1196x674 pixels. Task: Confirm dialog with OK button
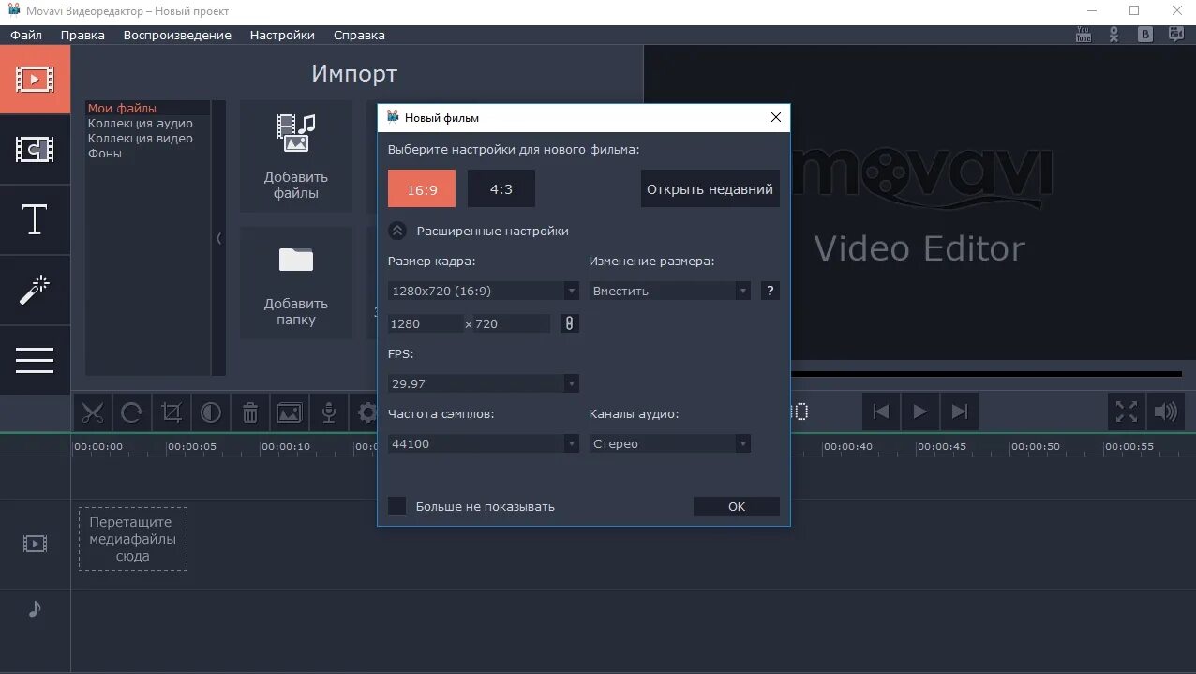pyautogui.click(x=737, y=506)
